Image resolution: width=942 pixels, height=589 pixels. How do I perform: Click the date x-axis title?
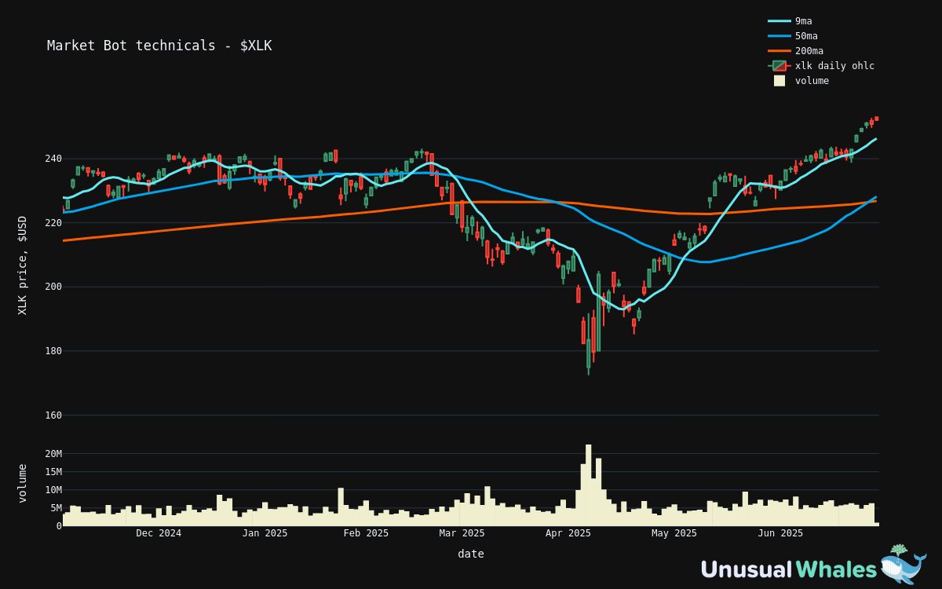pyautogui.click(x=471, y=554)
